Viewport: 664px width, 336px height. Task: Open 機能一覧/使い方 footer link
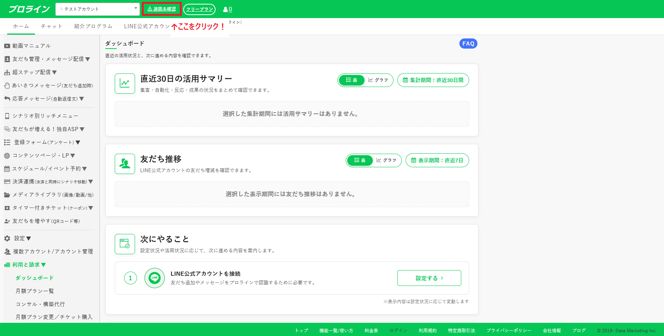click(x=336, y=331)
